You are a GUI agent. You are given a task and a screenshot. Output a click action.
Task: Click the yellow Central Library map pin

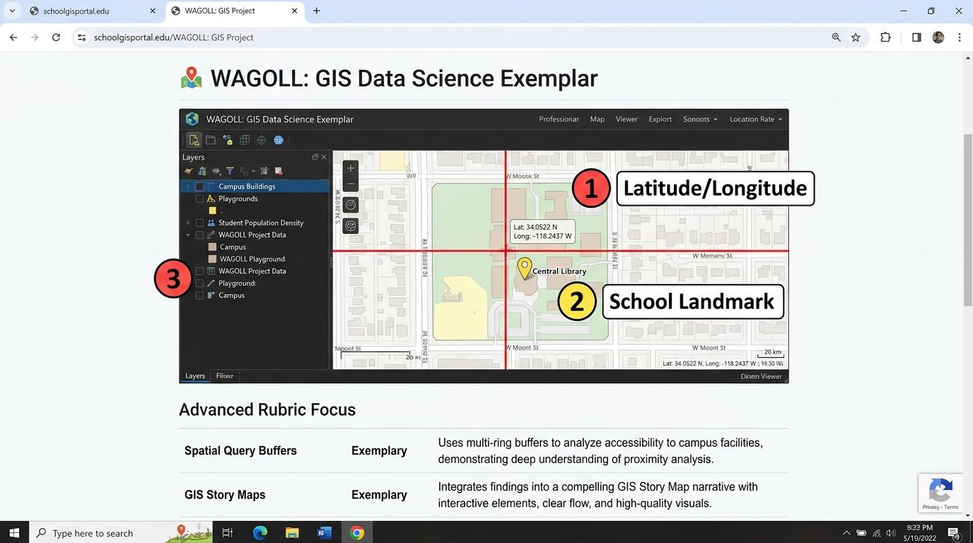coord(524,269)
